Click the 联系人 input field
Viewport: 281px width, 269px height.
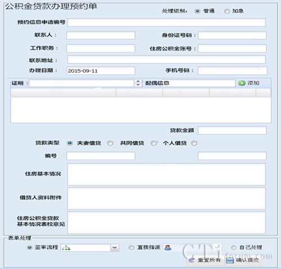pos(101,35)
